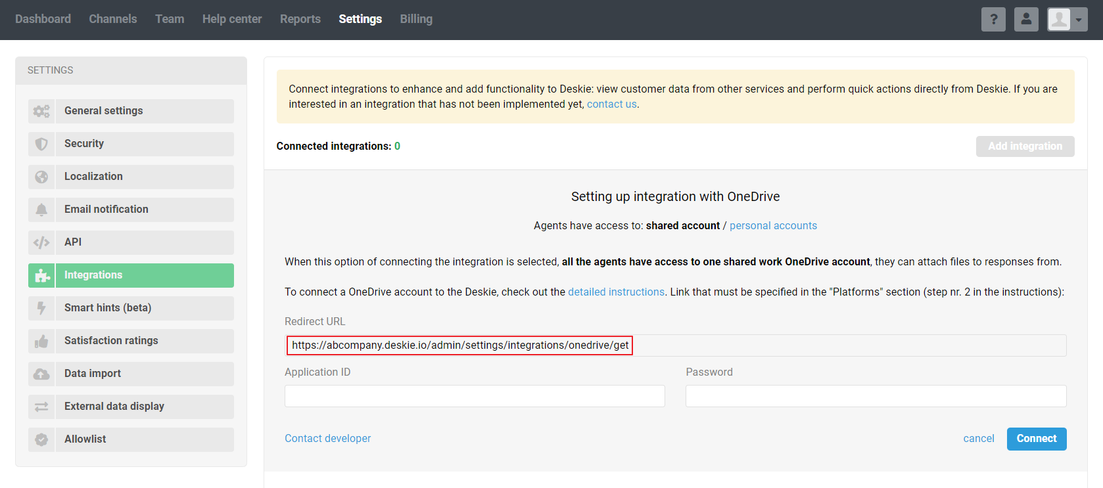Expand the account avatar dropdown

coord(1068,19)
